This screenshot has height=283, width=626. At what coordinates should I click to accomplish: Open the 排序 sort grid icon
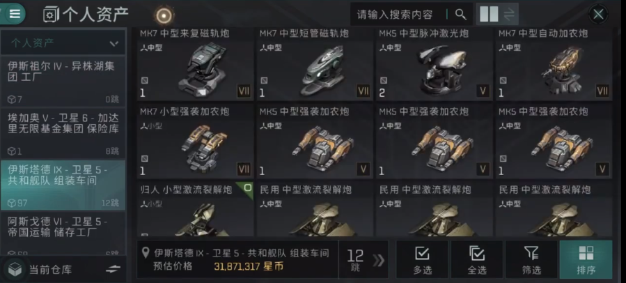(586, 259)
